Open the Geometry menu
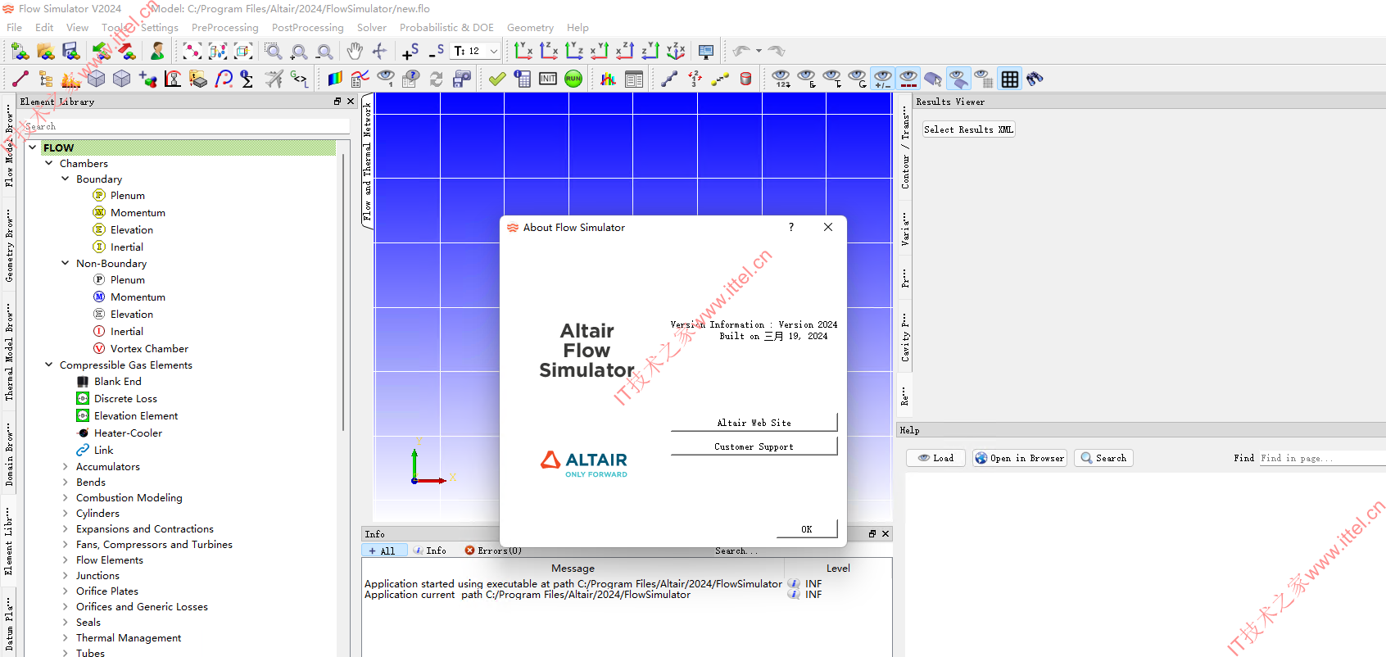Image resolution: width=1386 pixels, height=657 pixels. tap(530, 27)
